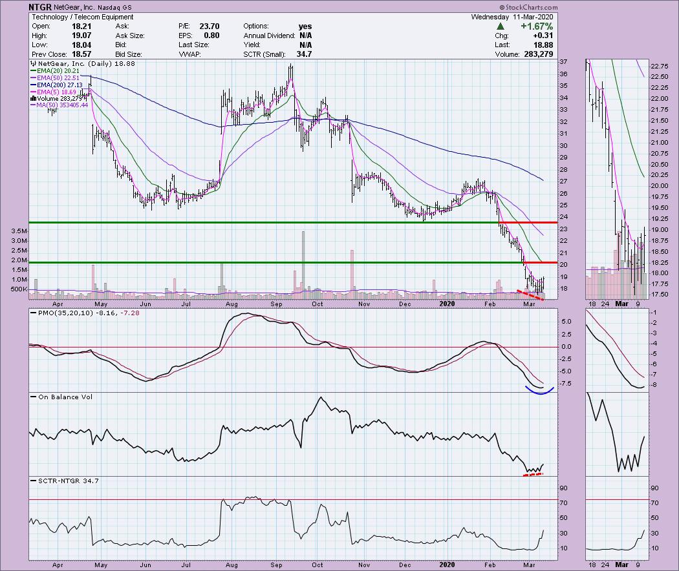Screen dimensions: 679x571
Task: Click the Volume value 283,279
Action: [x=537, y=54]
